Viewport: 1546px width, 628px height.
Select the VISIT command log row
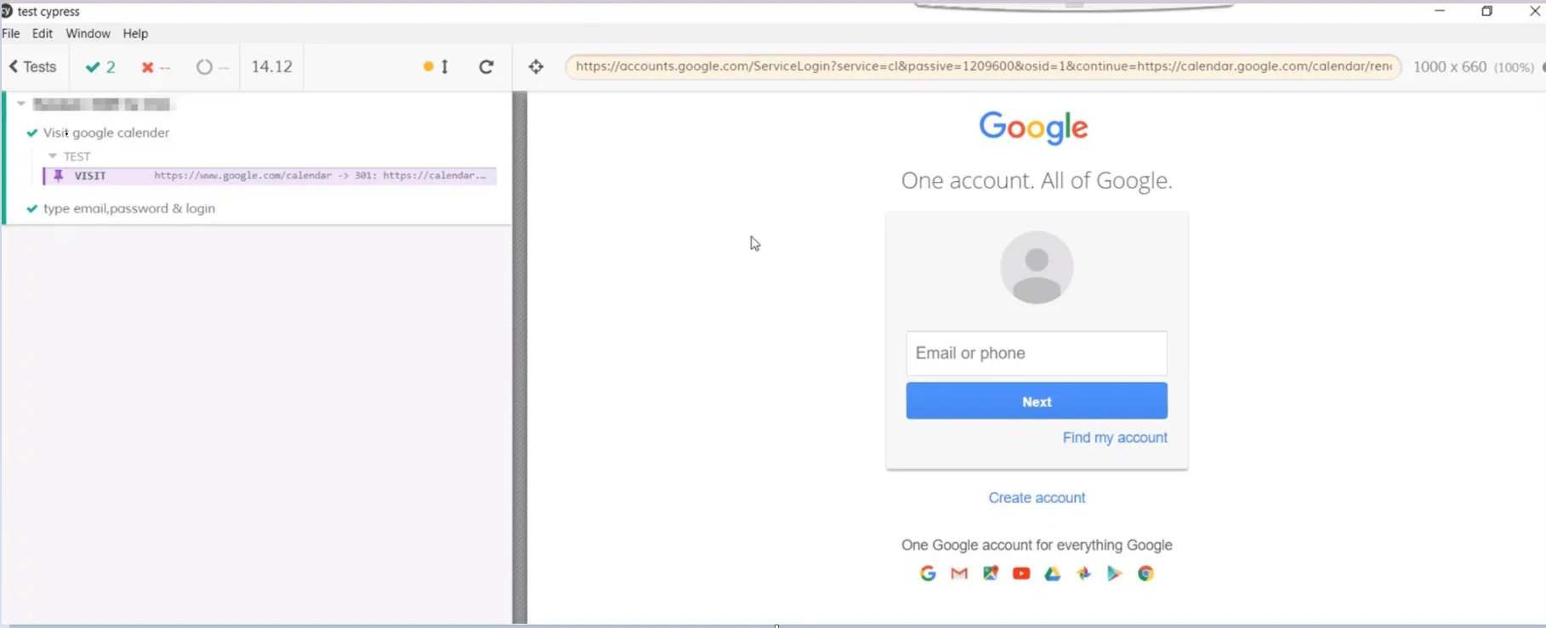tap(270, 176)
